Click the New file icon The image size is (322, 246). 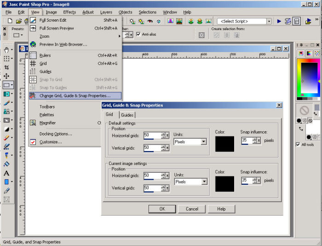coord(10,21)
